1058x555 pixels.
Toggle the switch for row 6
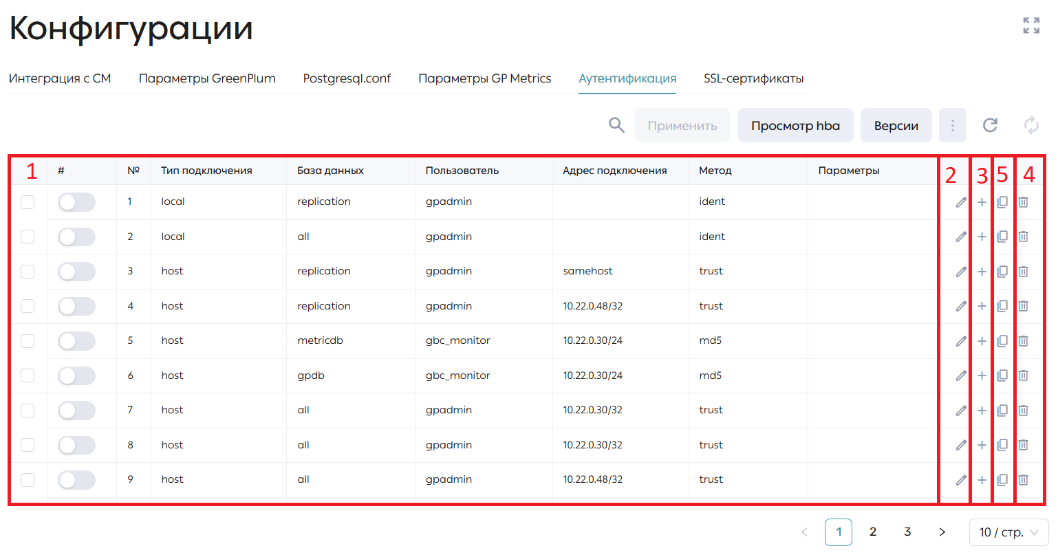[x=76, y=376]
